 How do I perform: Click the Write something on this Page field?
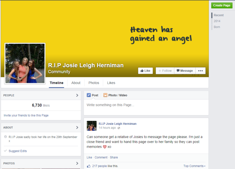146,105
